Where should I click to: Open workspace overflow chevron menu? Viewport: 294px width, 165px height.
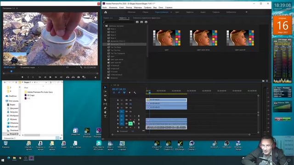[246, 12]
